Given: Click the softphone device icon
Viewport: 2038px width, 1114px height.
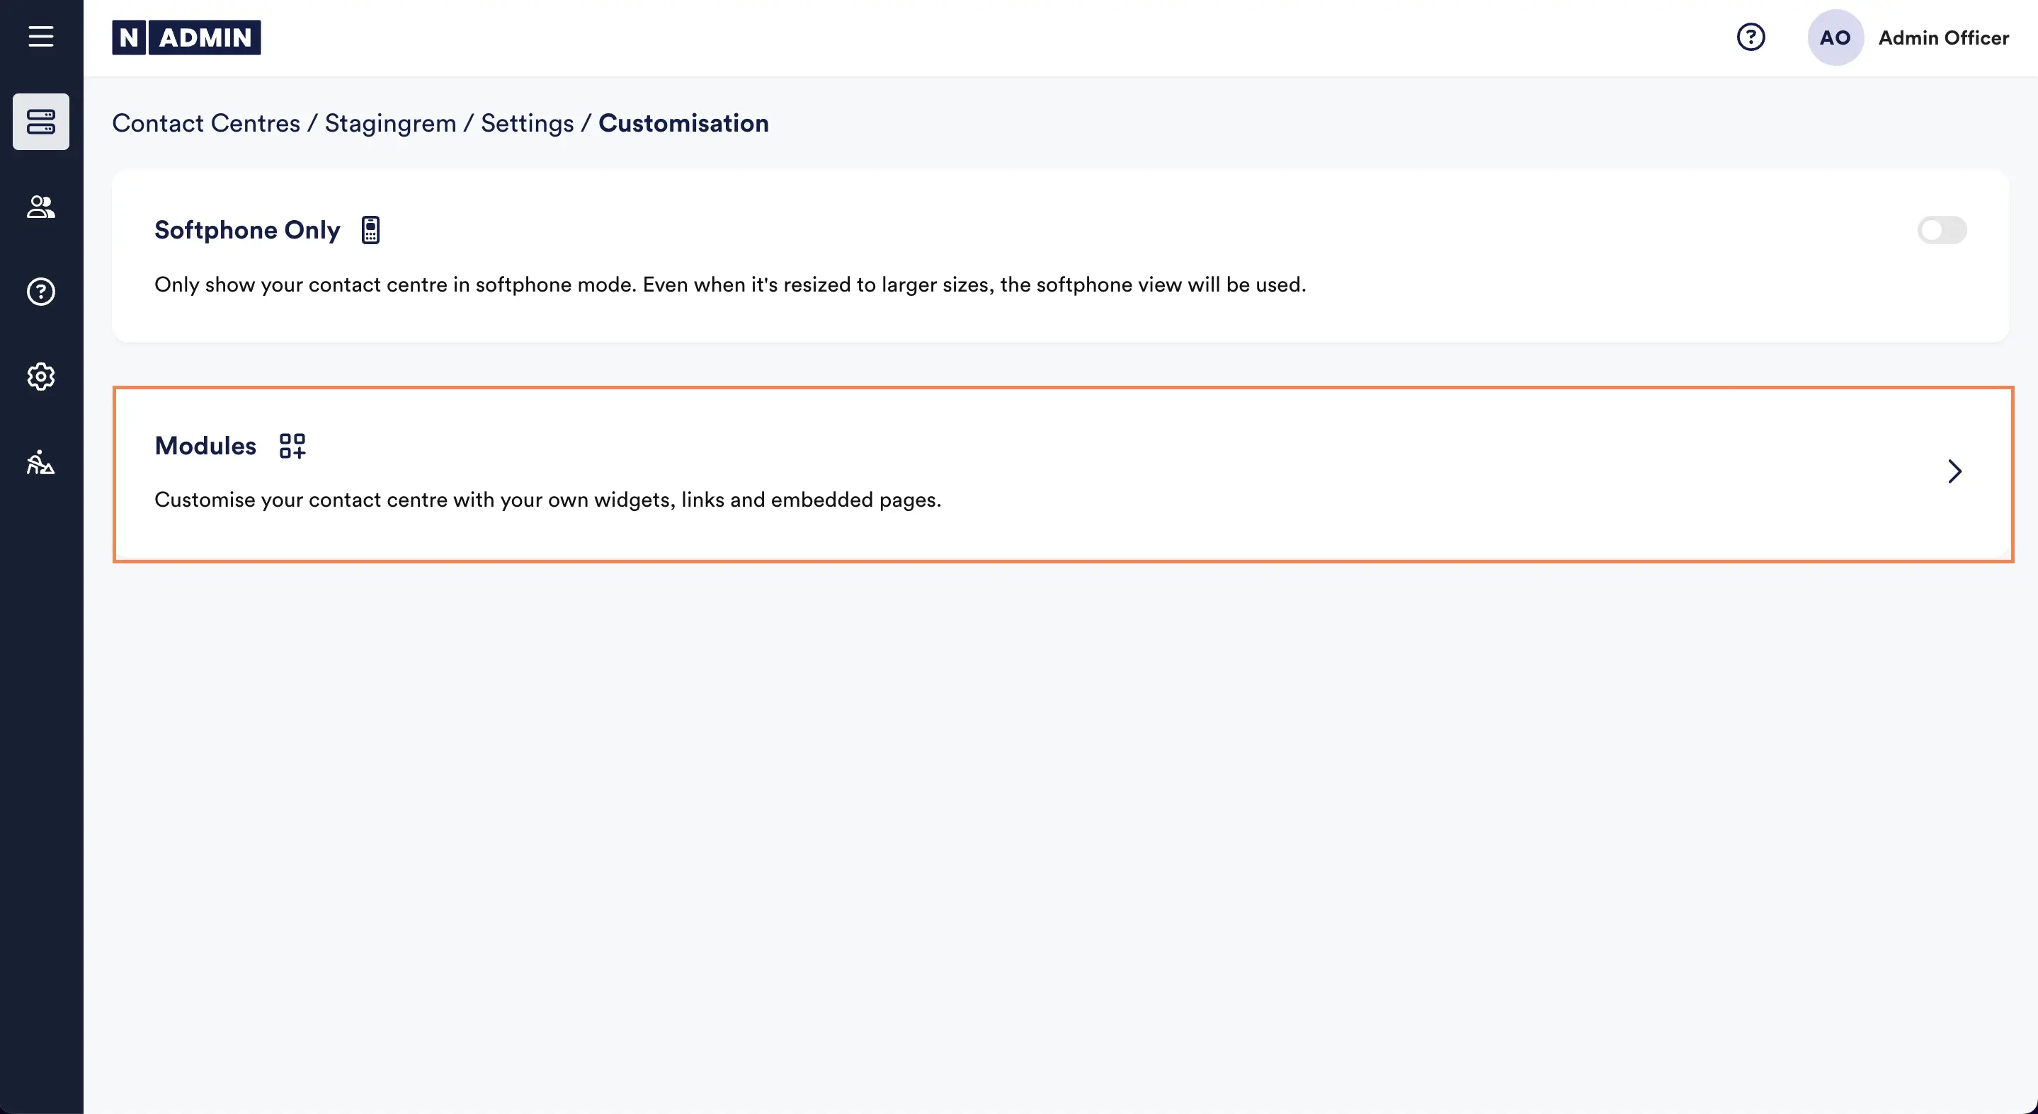Looking at the screenshot, I should click(x=370, y=230).
